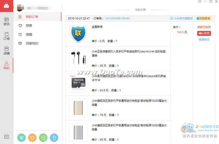Click the red 确认收货 button
Screen dimensions: 219x144
coord(204,33)
